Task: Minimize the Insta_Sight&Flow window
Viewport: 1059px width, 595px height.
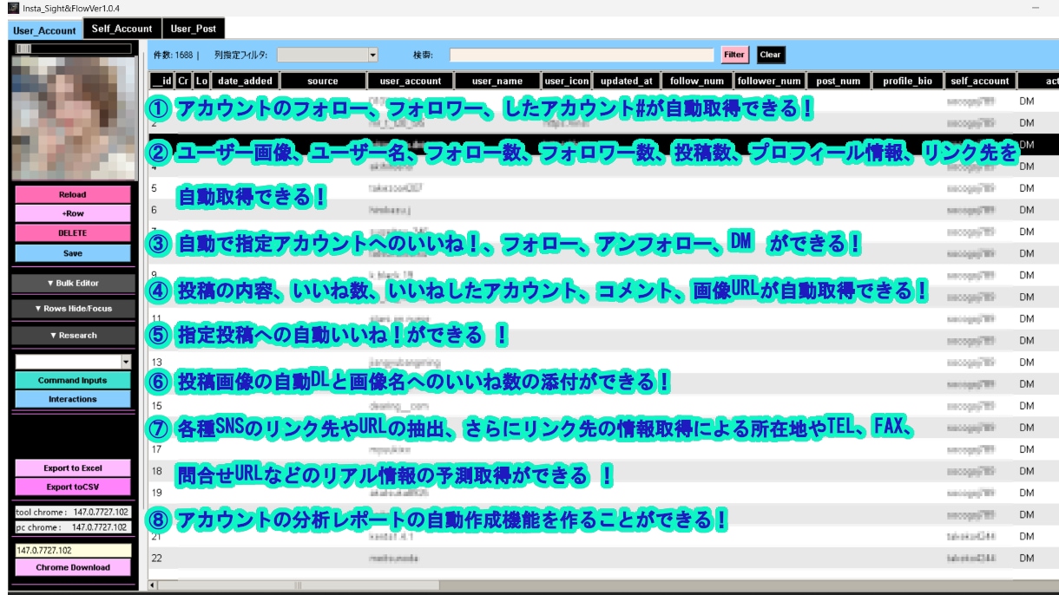Action: coord(1035,7)
